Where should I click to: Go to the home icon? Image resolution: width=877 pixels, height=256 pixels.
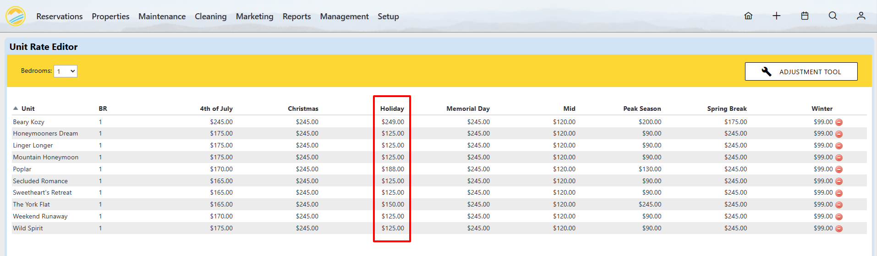[x=748, y=16]
